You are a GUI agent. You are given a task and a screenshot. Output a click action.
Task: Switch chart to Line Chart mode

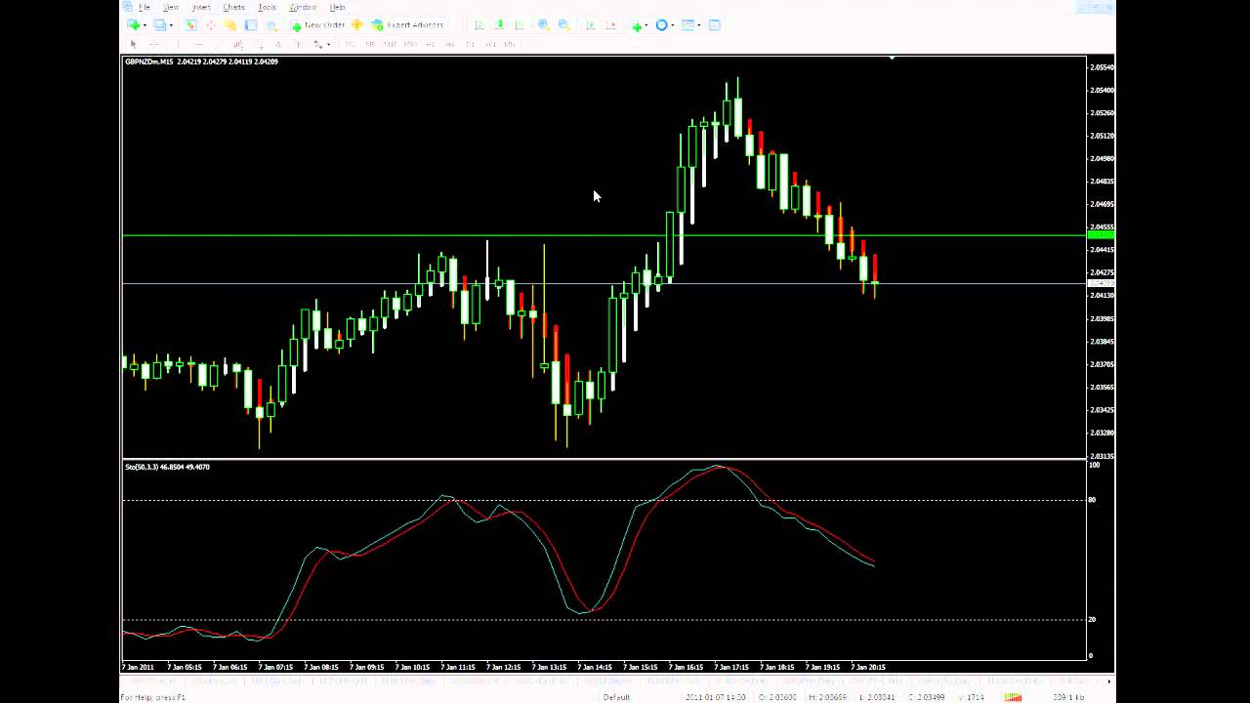tap(520, 24)
